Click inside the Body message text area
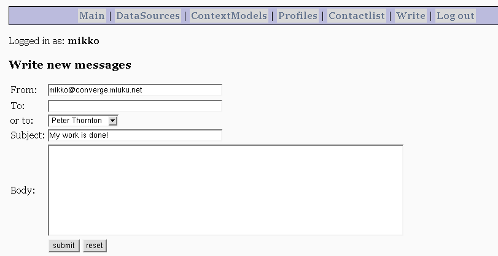The image size is (498, 256). coord(225,190)
